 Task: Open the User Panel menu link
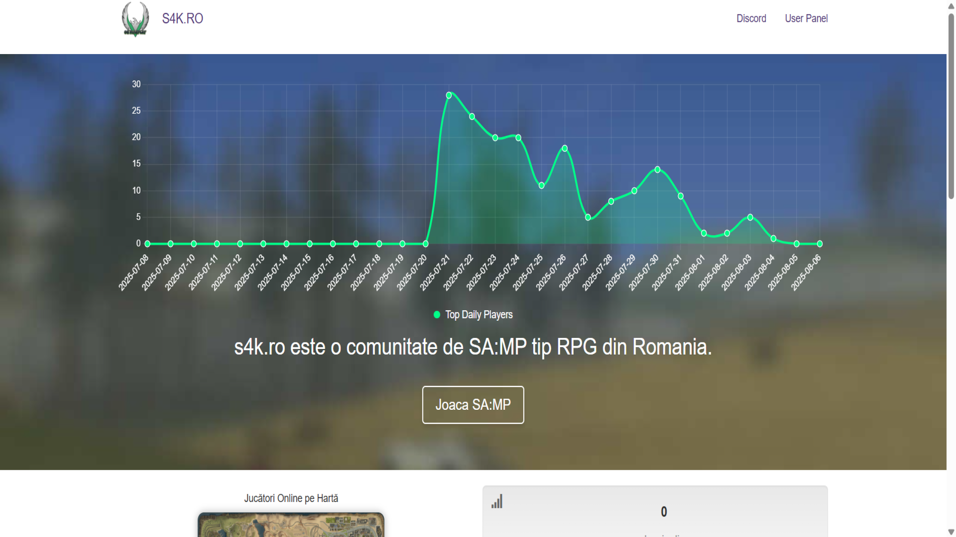click(x=806, y=18)
